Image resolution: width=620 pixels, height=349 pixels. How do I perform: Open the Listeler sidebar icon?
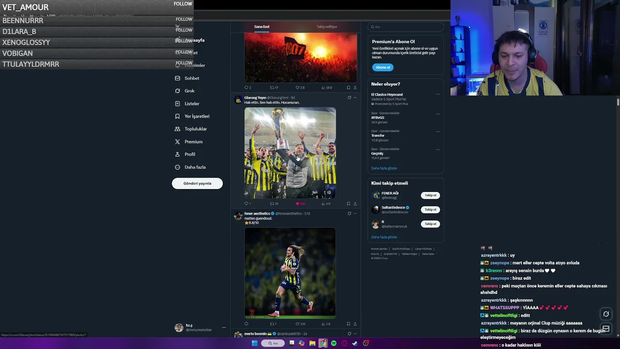tap(177, 104)
